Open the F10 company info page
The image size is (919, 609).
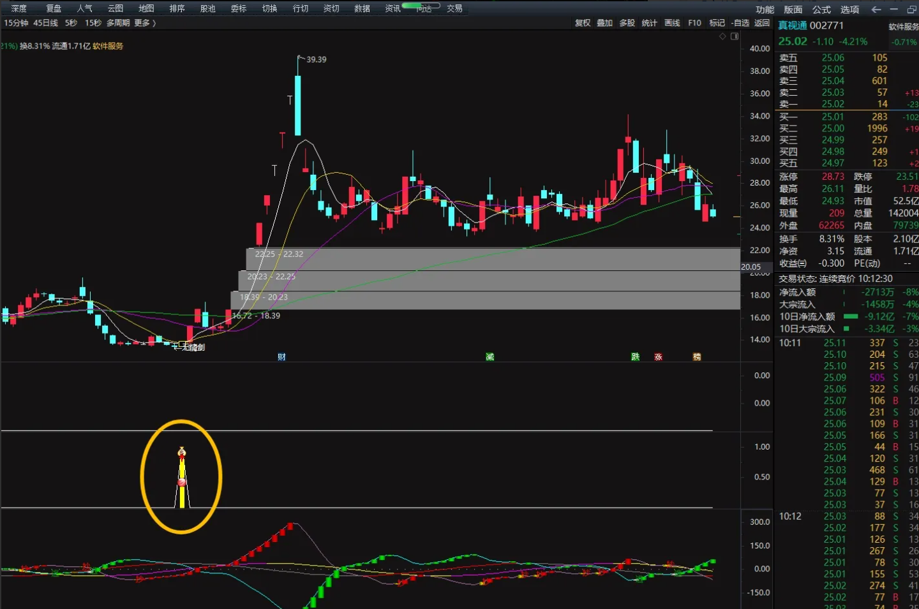click(694, 23)
